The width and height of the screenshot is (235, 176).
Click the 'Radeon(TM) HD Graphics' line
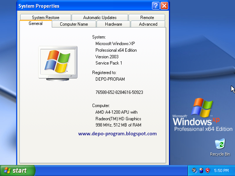tap(118, 119)
